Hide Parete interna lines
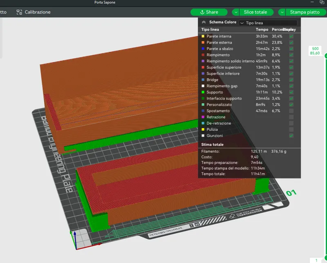Screen dimensions: 327x263 pyautogui.click(x=291, y=36)
